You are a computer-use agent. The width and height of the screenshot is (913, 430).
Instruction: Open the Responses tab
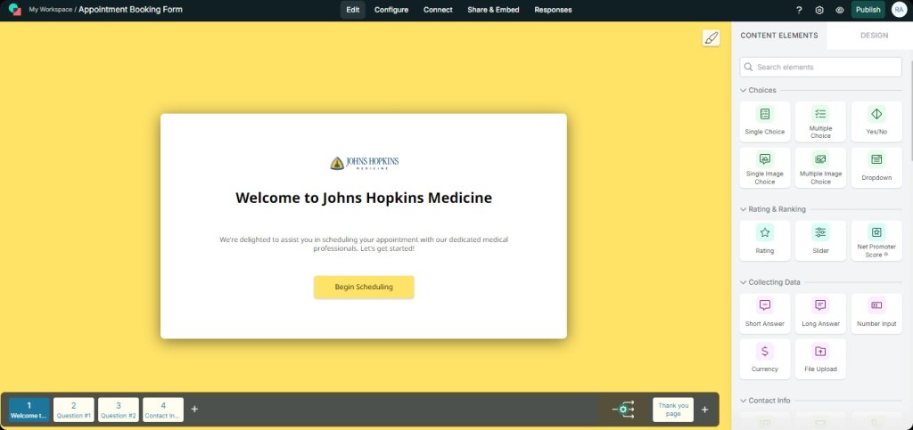click(x=553, y=10)
